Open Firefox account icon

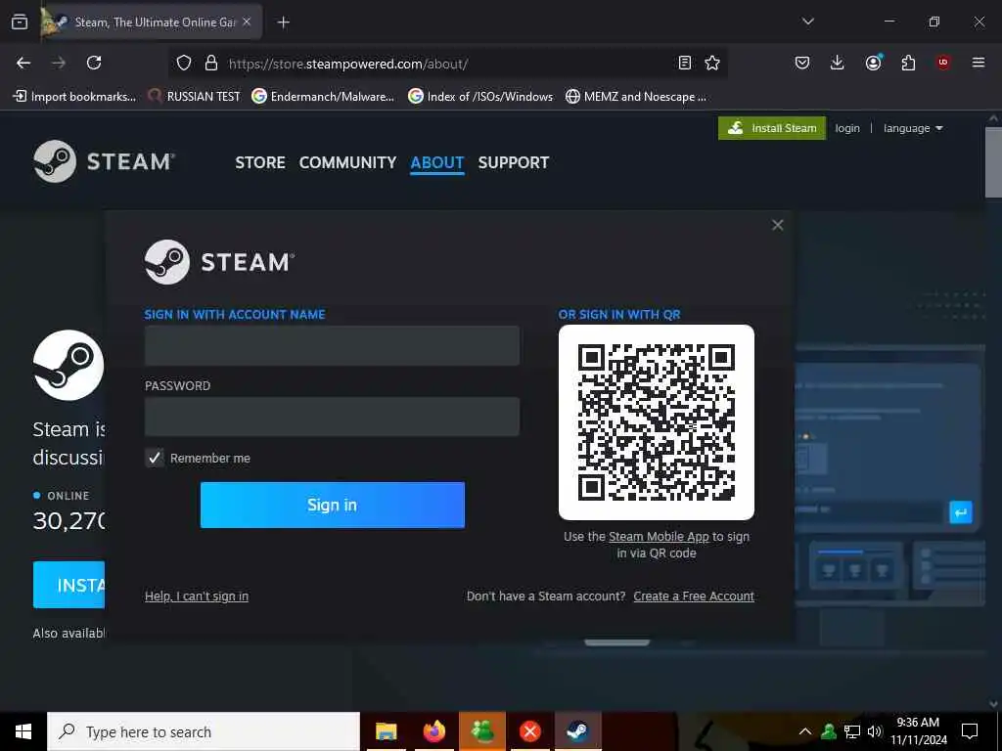[x=873, y=63]
